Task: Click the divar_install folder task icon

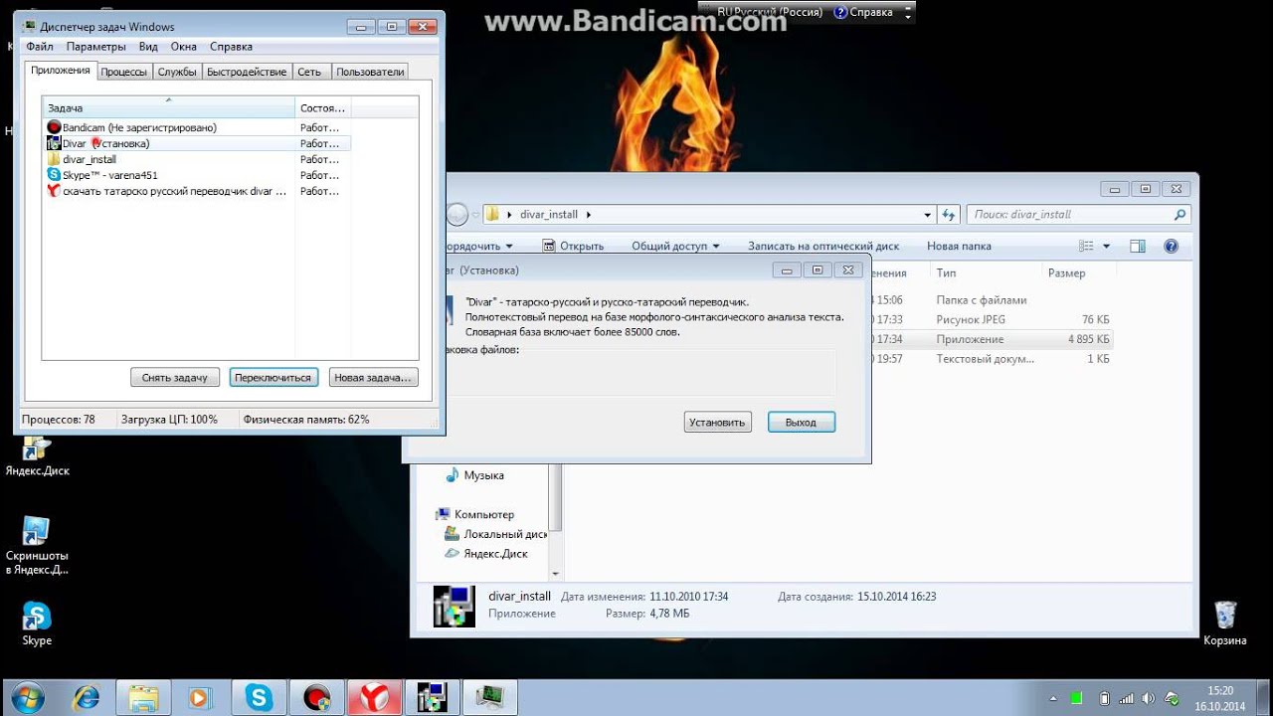Action: point(54,159)
